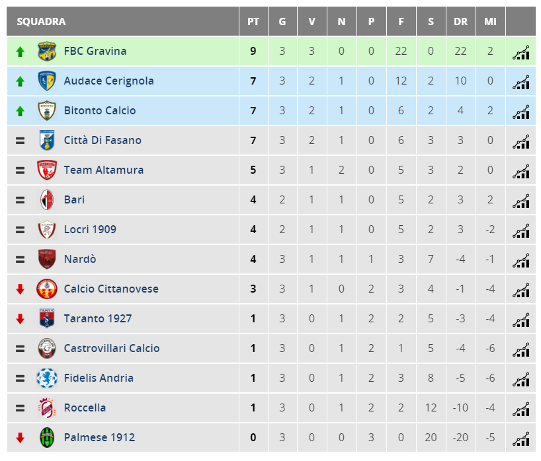Click the red down arrow beside Calcio Cittanovese
This screenshot has height=461, width=541.
pos(20,289)
